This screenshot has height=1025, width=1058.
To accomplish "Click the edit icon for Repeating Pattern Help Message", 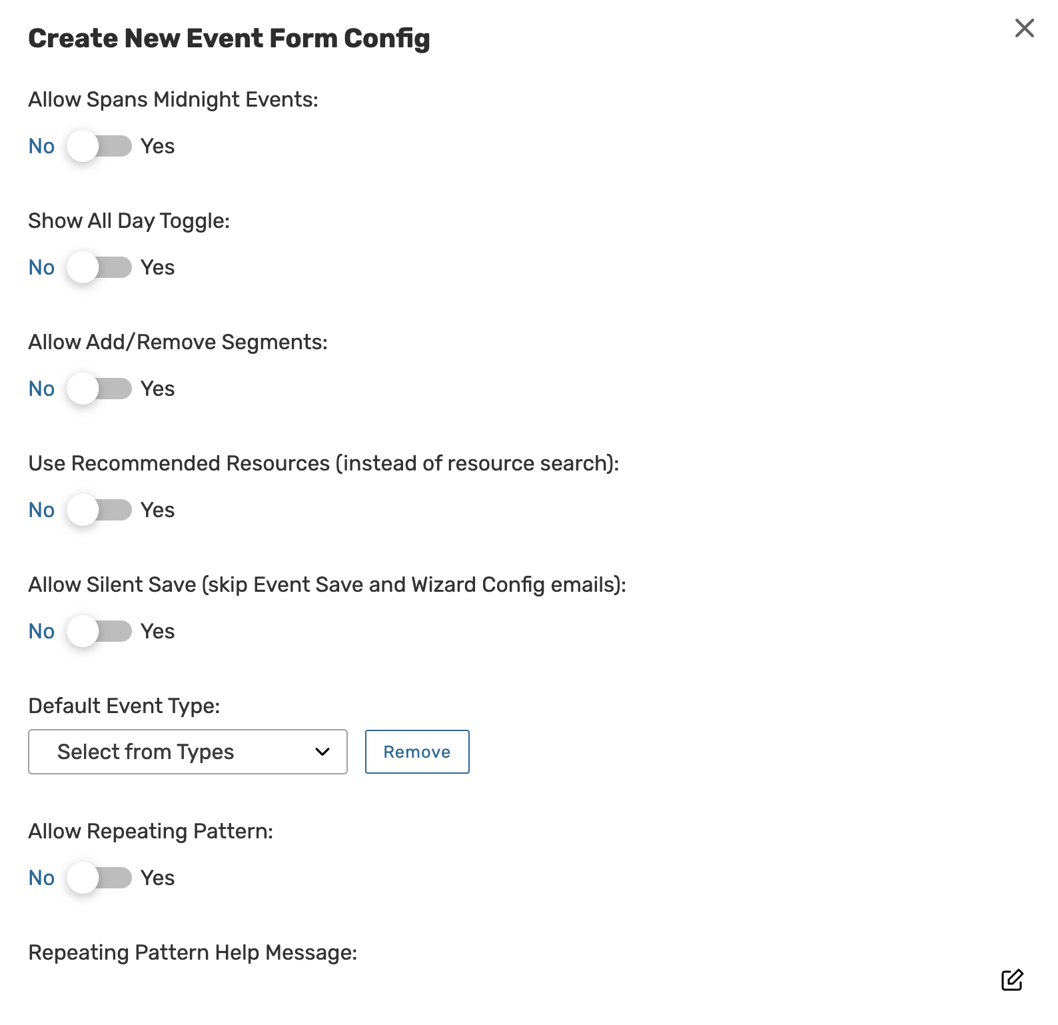I will (x=1011, y=980).
